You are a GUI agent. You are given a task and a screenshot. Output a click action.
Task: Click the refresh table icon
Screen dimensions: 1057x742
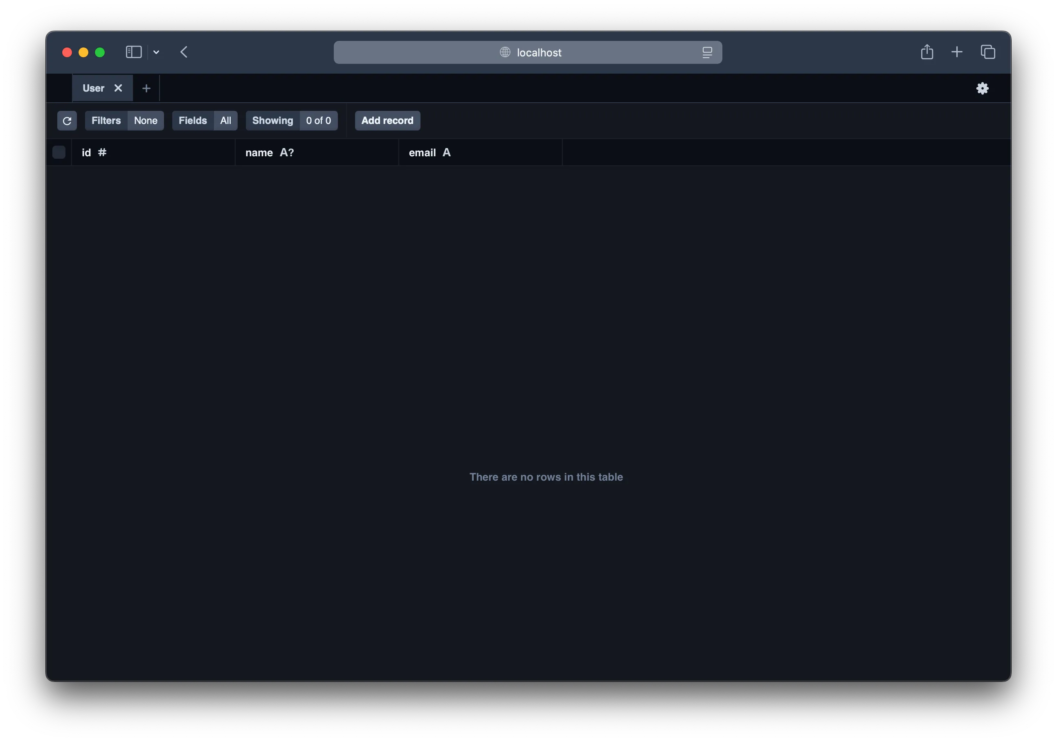click(67, 121)
